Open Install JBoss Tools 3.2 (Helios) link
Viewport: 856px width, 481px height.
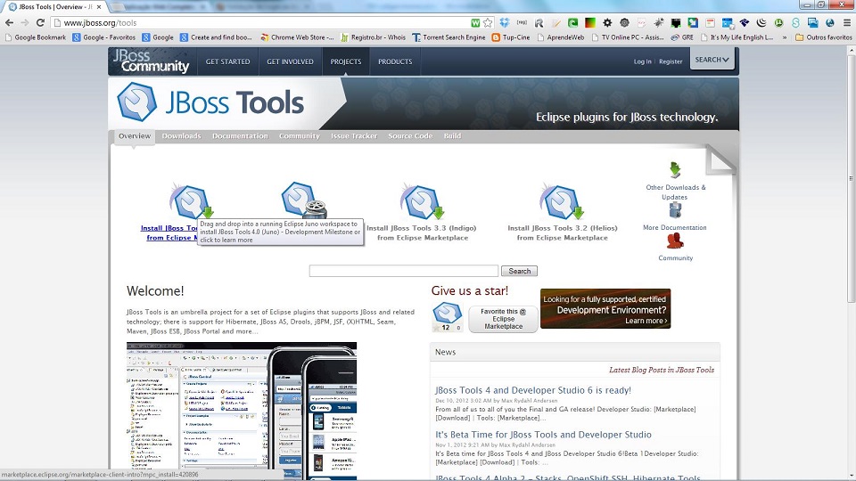(x=563, y=232)
